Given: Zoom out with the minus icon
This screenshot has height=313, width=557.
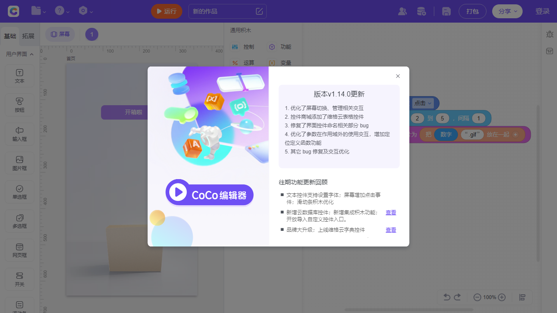Looking at the screenshot, I should point(477,297).
